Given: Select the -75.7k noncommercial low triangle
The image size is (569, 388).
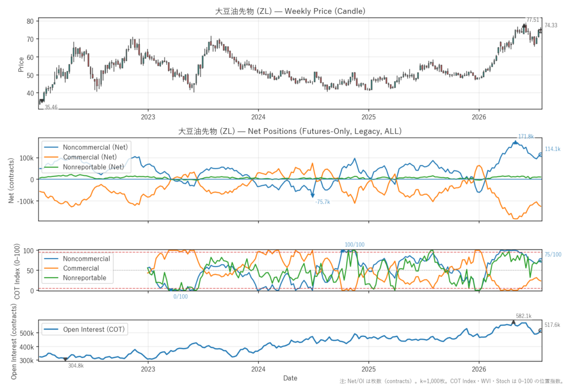Looking at the screenshot, I should pos(312,196).
